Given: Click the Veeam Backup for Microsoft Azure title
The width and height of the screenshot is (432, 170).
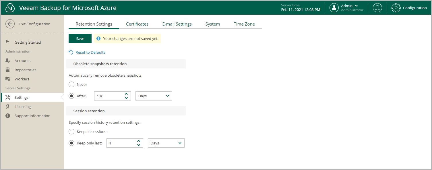Looking at the screenshot, I should click(x=68, y=8).
